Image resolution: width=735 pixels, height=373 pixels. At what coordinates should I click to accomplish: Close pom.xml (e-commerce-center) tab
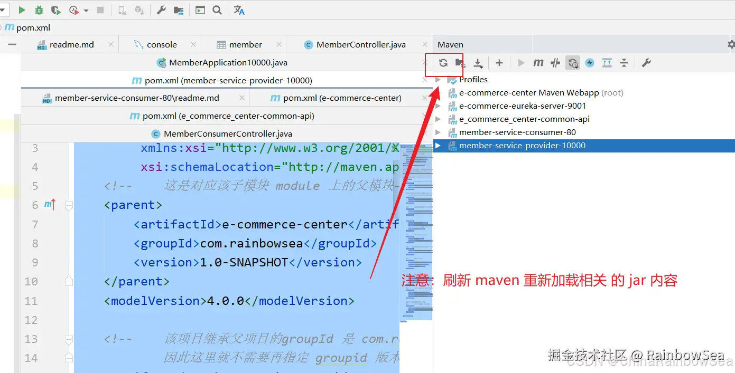[425, 98]
